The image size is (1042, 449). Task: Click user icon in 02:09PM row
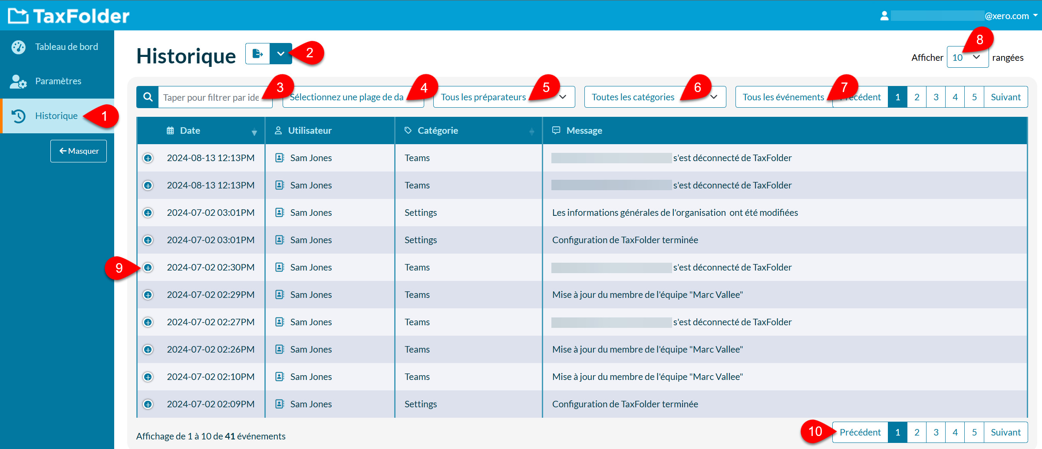pyautogui.click(x=280, y=404)
